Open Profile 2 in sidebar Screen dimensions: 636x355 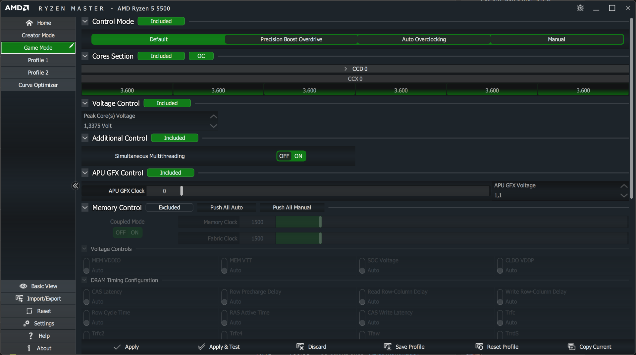pos(38,73)
